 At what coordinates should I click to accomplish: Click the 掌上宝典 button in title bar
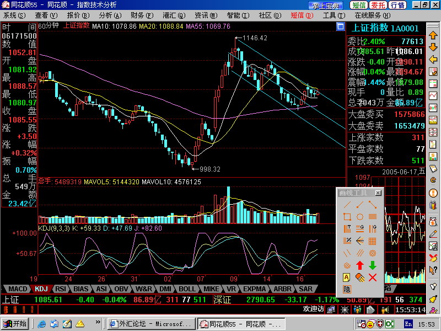click(326, 6)
